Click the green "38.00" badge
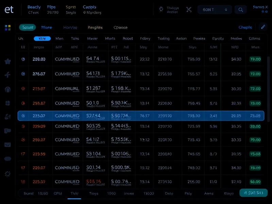The width and height of the screenshot is (272, 204). click(x=255, y=126)
